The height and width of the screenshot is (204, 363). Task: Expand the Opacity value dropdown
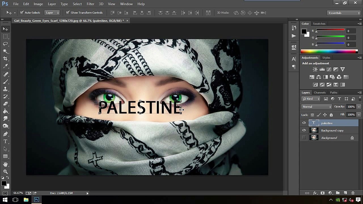pos(359,107)
